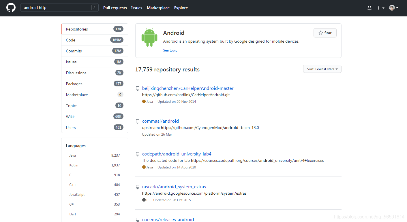Click the slash shortcut icon in search
This screenshot has height=222, width=407.
[94, 8]
